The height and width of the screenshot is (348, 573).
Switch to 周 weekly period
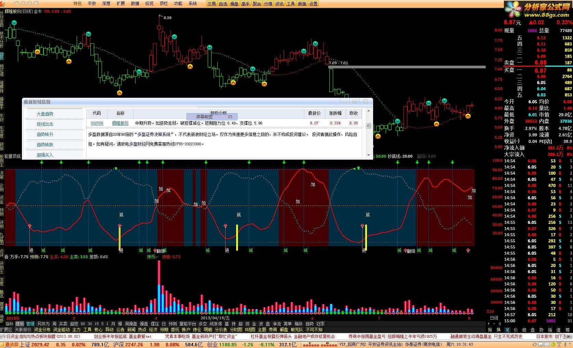coord(54,324)
